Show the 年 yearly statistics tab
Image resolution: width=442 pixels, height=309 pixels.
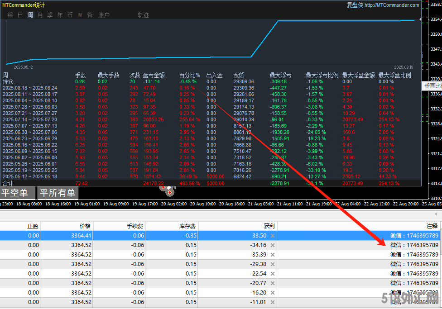click(x=60, y=15)
